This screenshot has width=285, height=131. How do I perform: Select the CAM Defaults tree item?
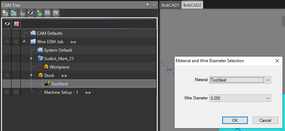pyautogui.click(x=50, y=33)
